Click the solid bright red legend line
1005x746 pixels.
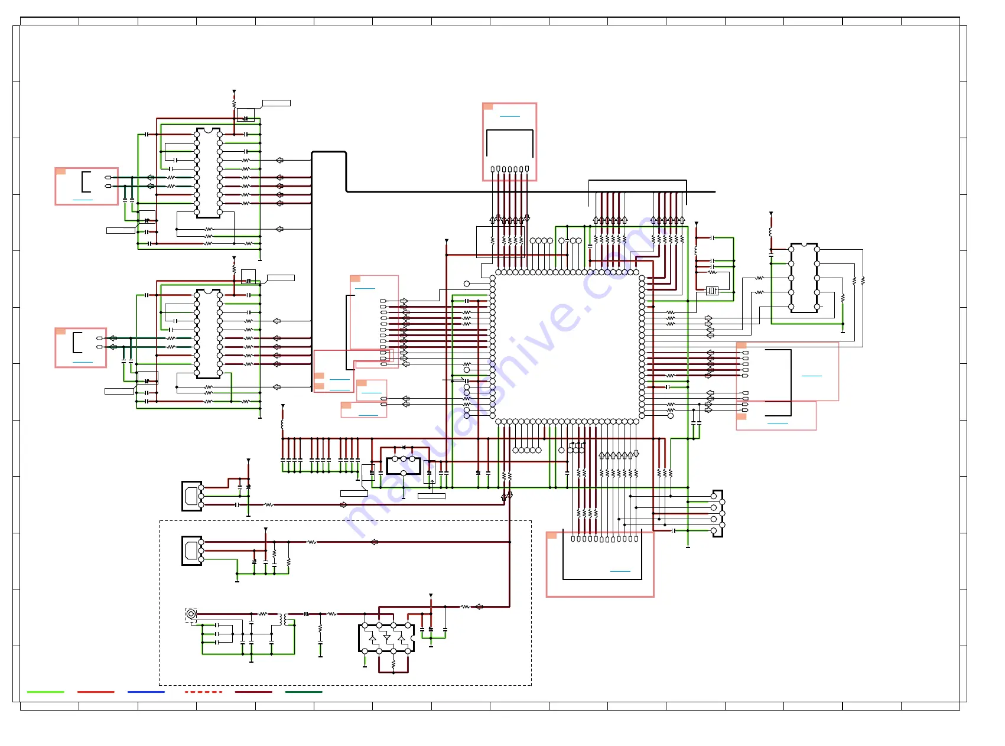[96, 692]
